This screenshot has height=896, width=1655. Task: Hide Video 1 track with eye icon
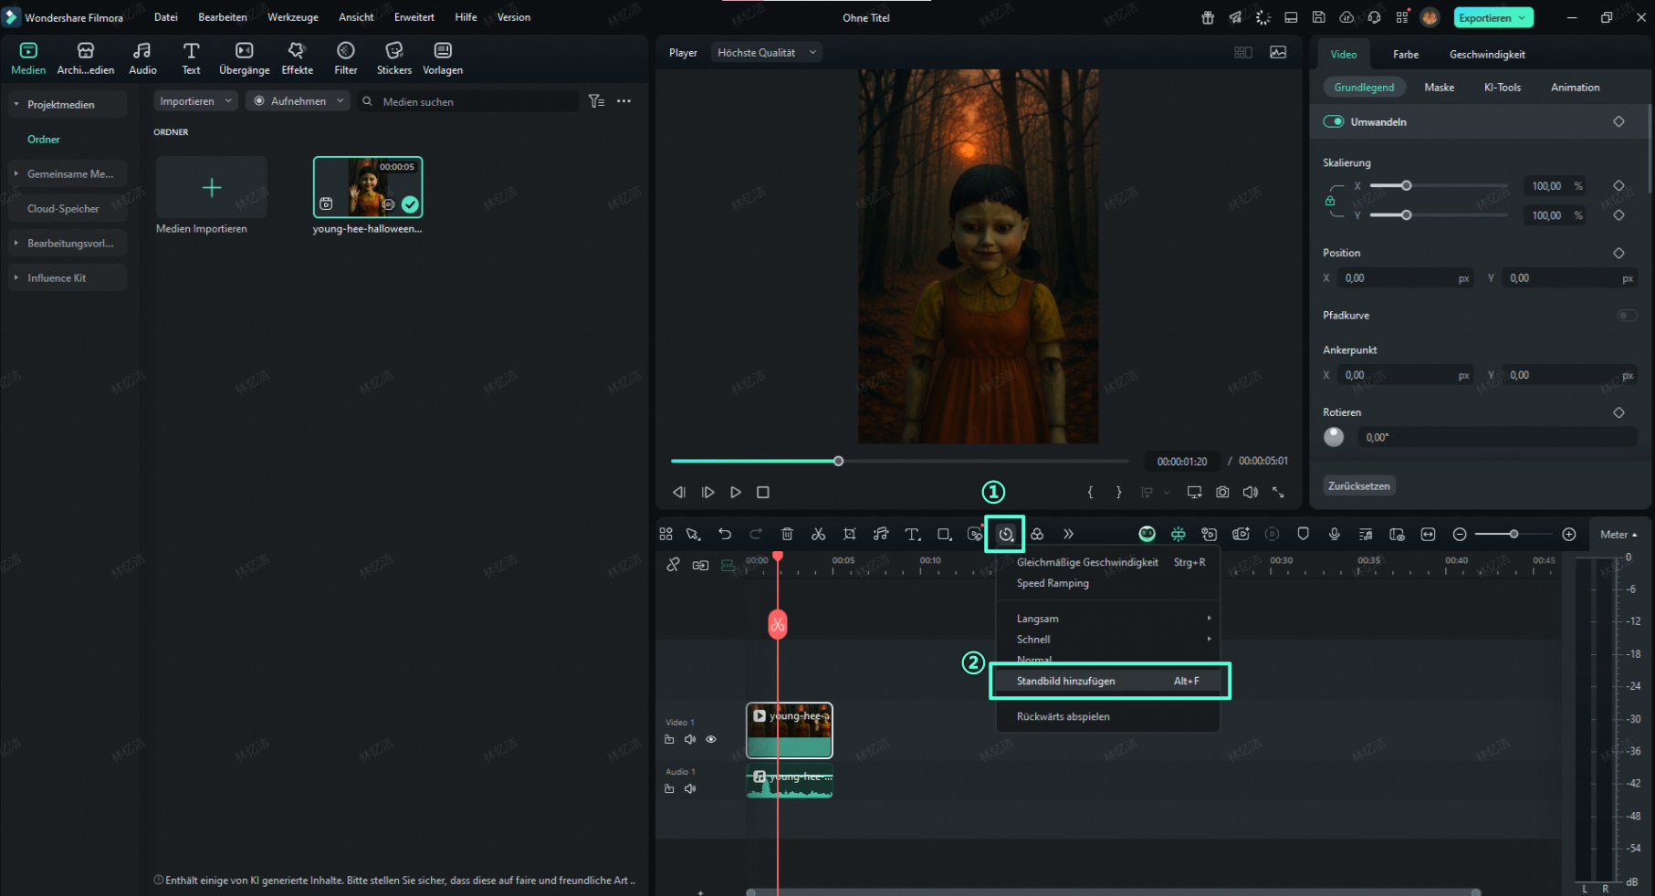711,739
